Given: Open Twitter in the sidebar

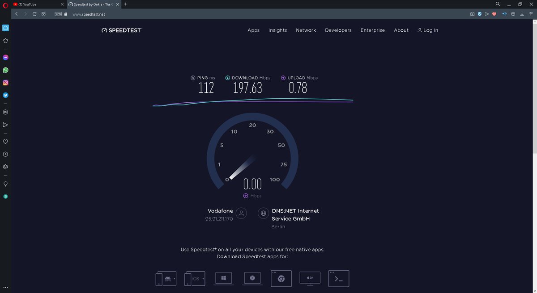Looking at the screenshot, I should coord(6,95).
